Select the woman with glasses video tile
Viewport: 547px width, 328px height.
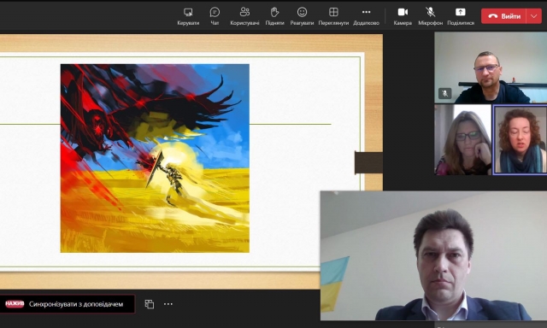coord(463,140)
